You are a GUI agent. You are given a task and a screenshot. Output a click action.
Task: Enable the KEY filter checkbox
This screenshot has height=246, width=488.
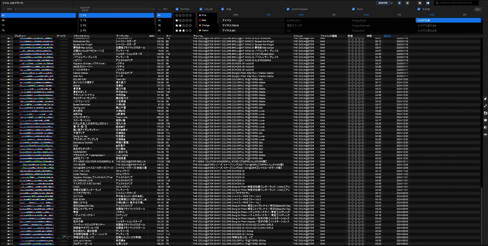pyautogui.click(x=160, y=9)
